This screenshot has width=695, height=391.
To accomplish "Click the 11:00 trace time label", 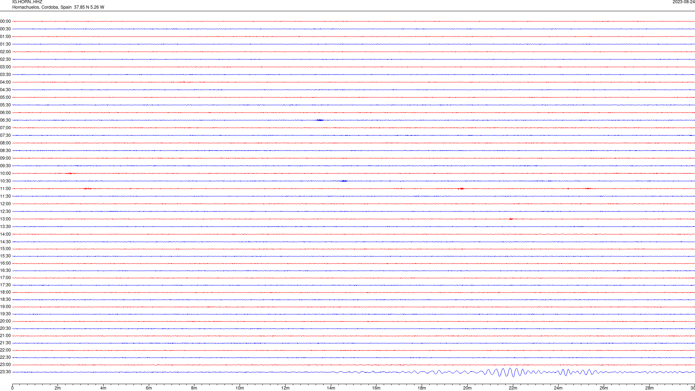I will point(5,189).
